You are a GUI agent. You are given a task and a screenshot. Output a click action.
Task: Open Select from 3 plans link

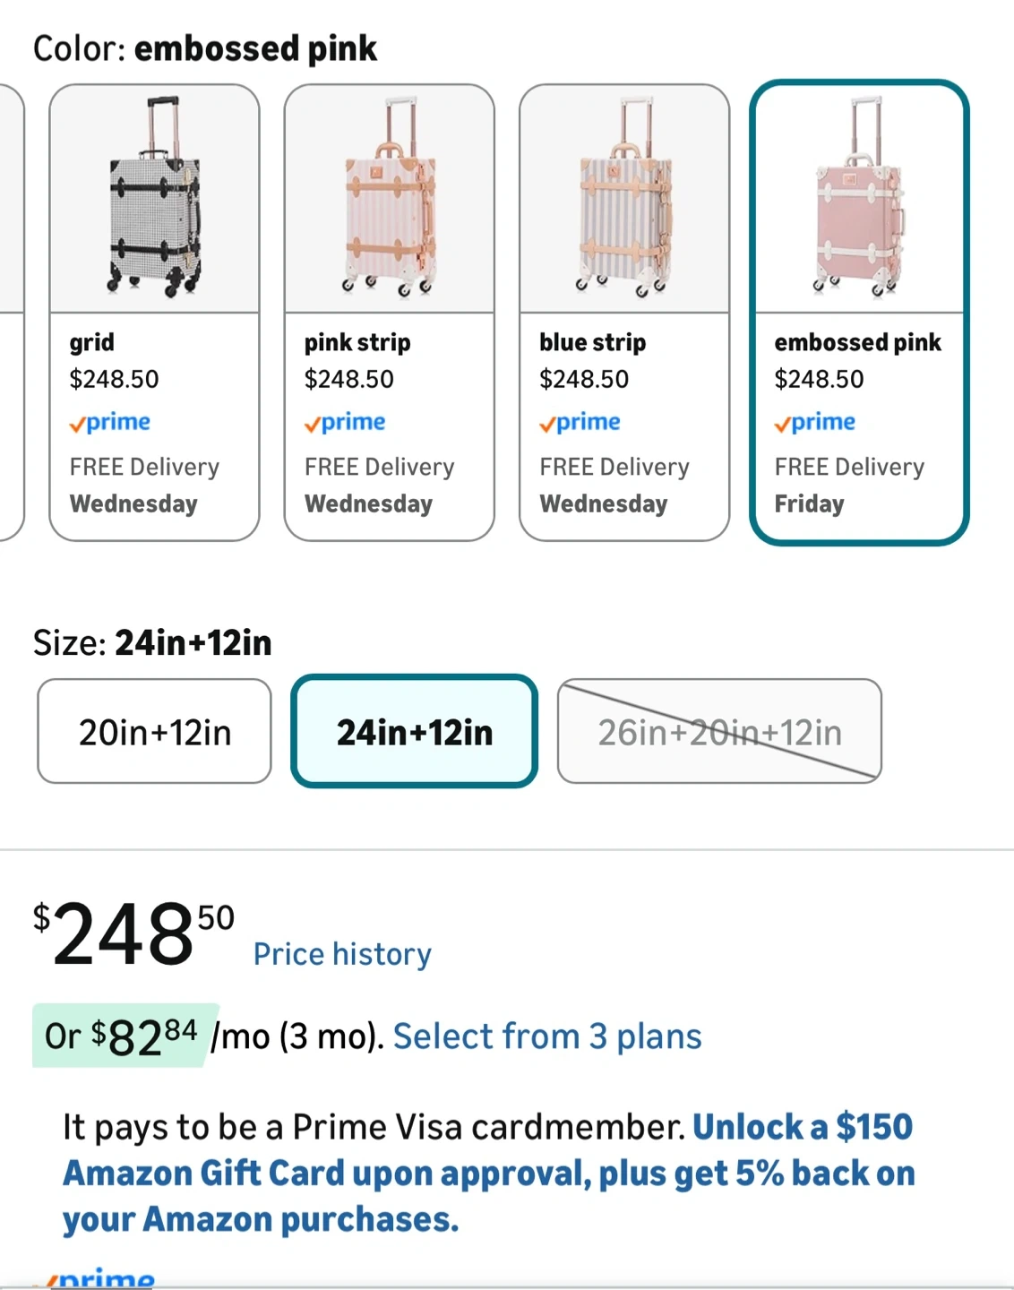click(x=547, y=1036)
